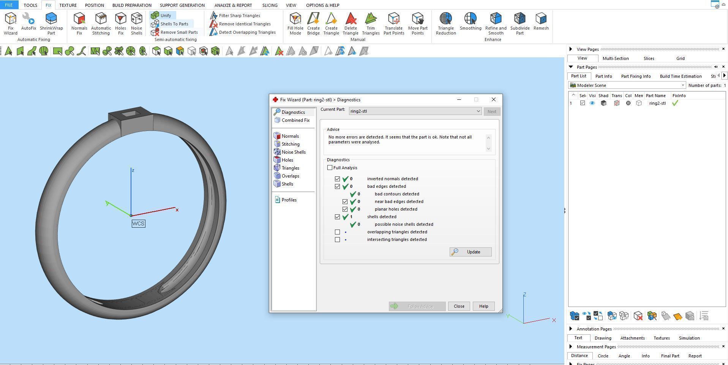Pick the Create Triangle tool

tap(331, 24)
